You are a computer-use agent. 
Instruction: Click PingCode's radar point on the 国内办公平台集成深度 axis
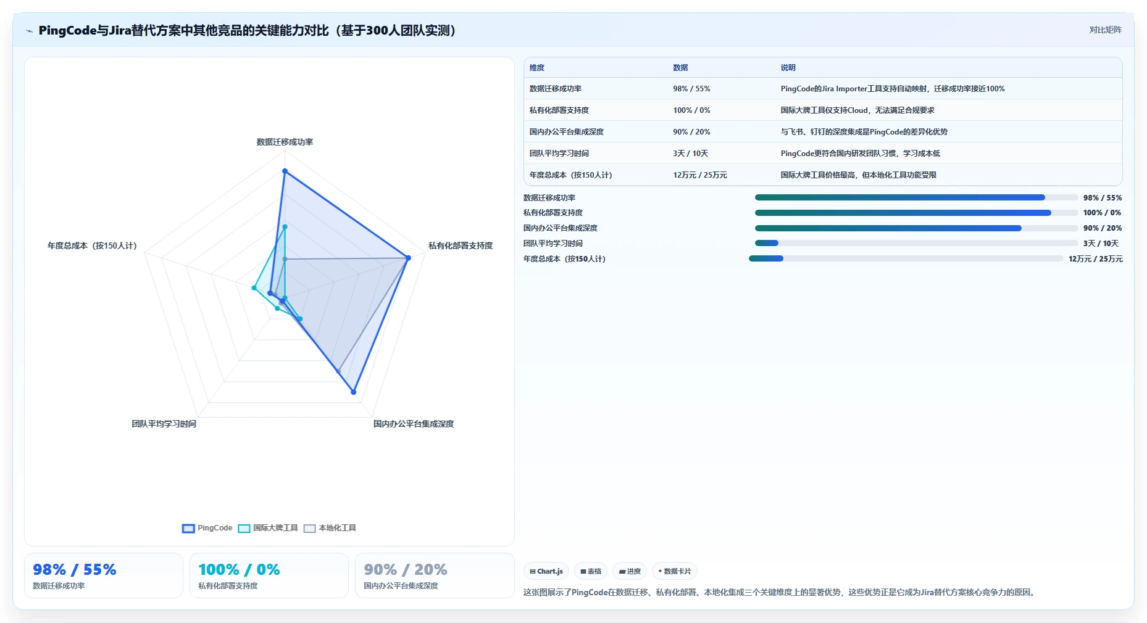pyautogui.click(x=354, y=392)
